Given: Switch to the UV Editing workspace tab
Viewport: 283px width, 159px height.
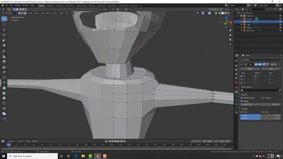Looking at the screenshot, I should pos(70,6).
